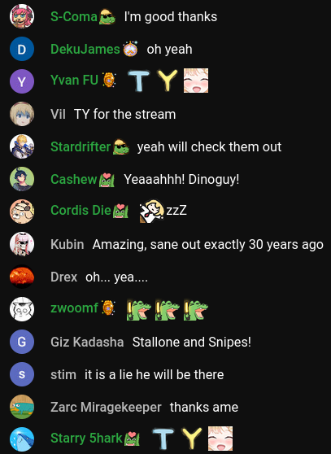Click the yellow Y emote in Starry 5hark's message
Screen dimensions: 331x454
point(192,439)
